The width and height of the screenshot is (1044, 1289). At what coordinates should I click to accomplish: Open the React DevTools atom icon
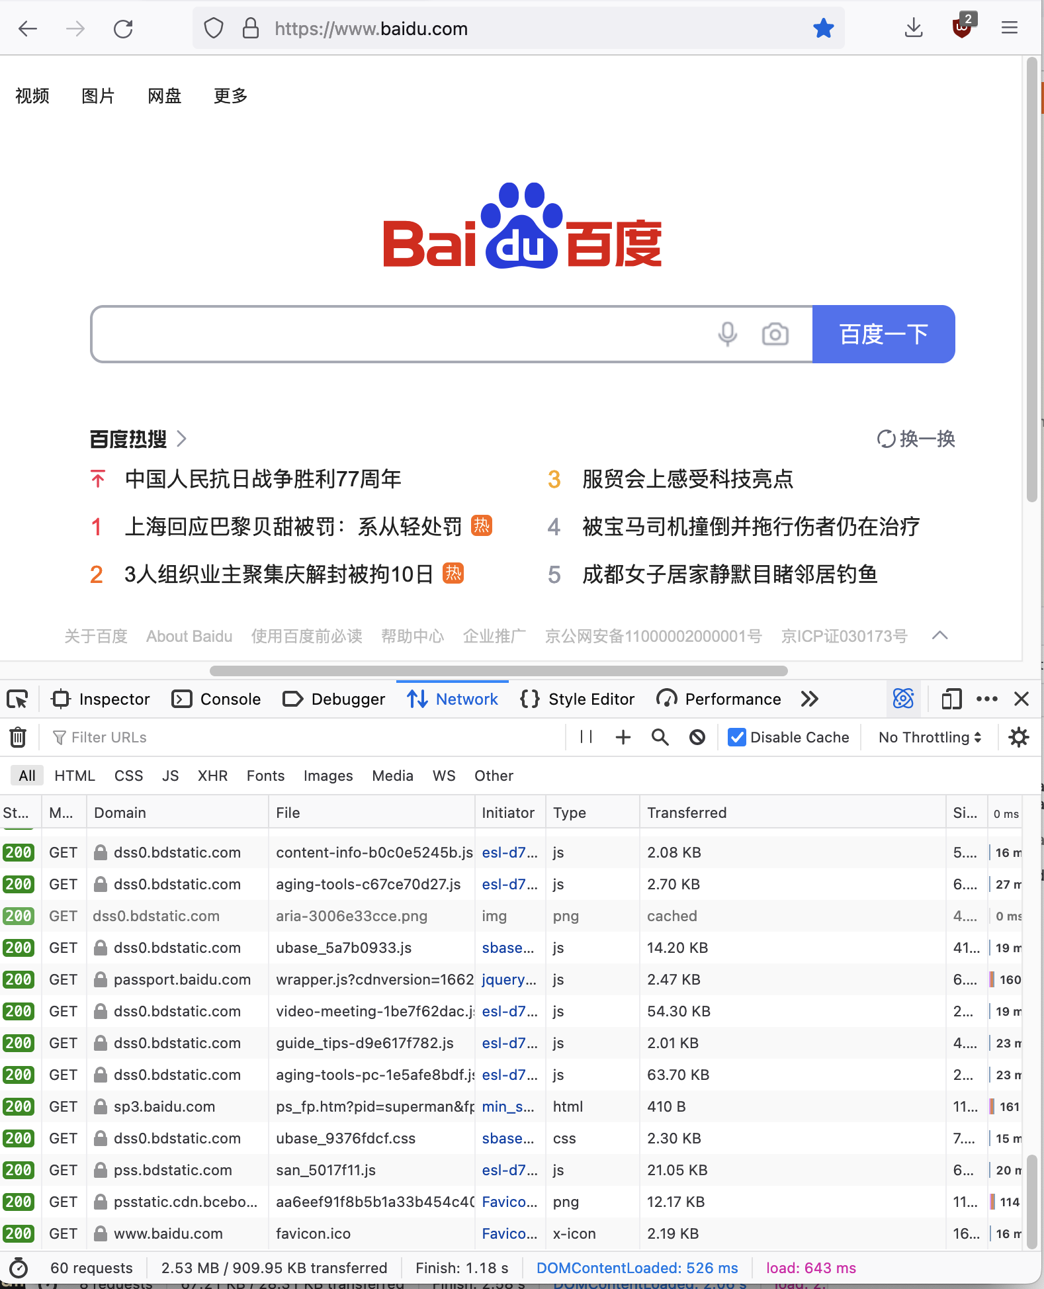coord(903,699)
